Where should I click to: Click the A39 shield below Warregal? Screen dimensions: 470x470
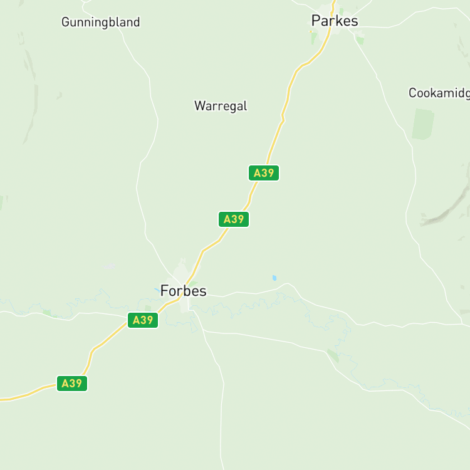click(x=234, y=219)
